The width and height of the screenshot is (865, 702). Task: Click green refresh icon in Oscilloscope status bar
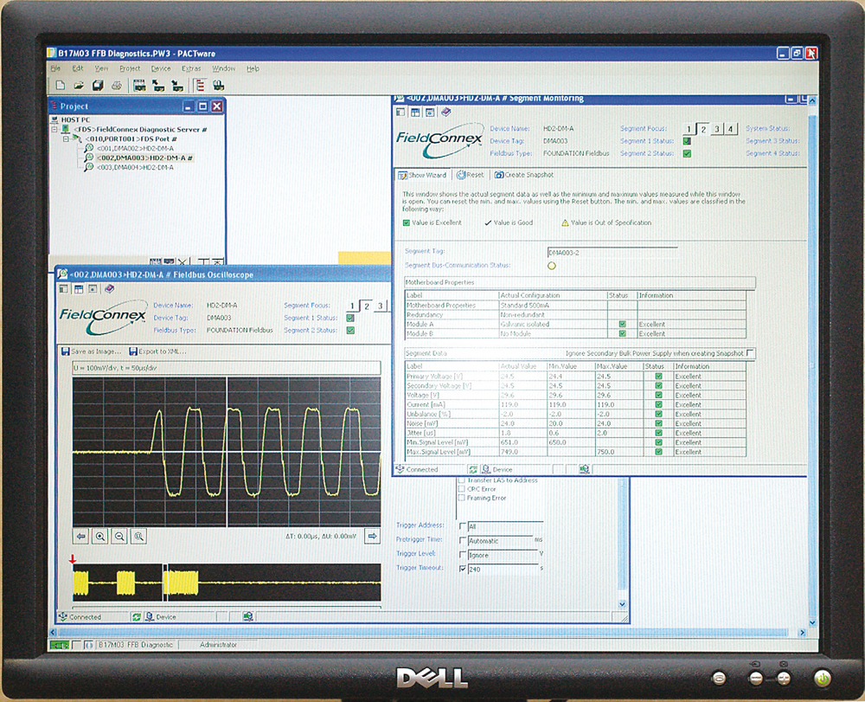pos(137,616)
